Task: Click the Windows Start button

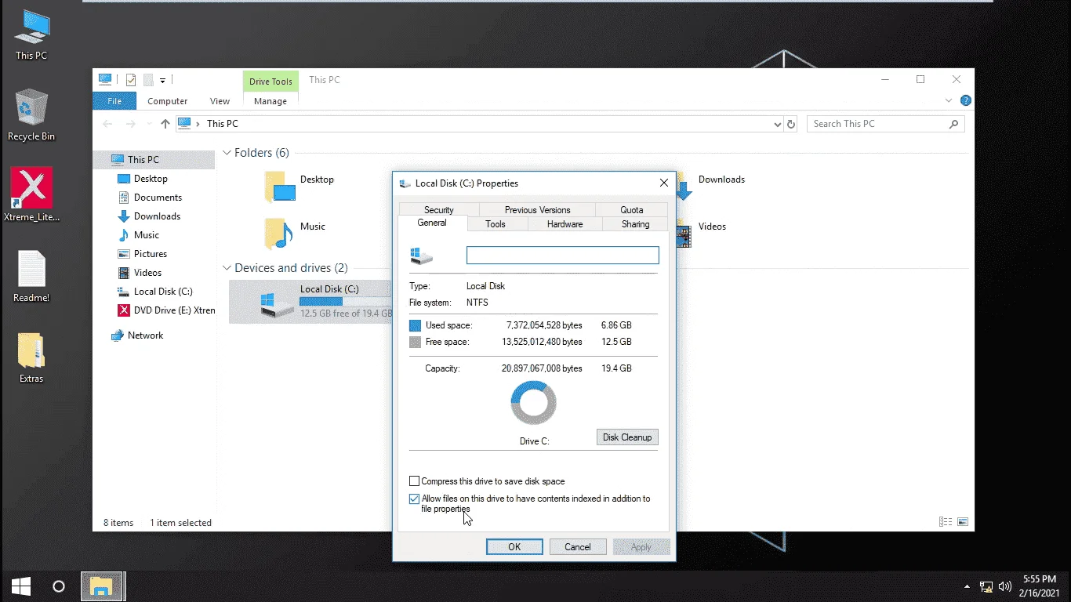Action: [20, 586]
